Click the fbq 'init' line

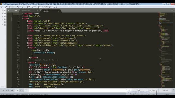click(46, 84)
